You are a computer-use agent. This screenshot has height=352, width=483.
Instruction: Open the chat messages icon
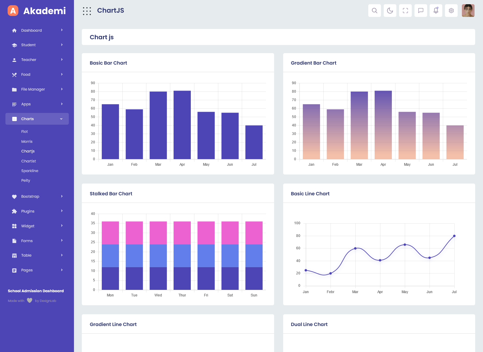[421, 11]
